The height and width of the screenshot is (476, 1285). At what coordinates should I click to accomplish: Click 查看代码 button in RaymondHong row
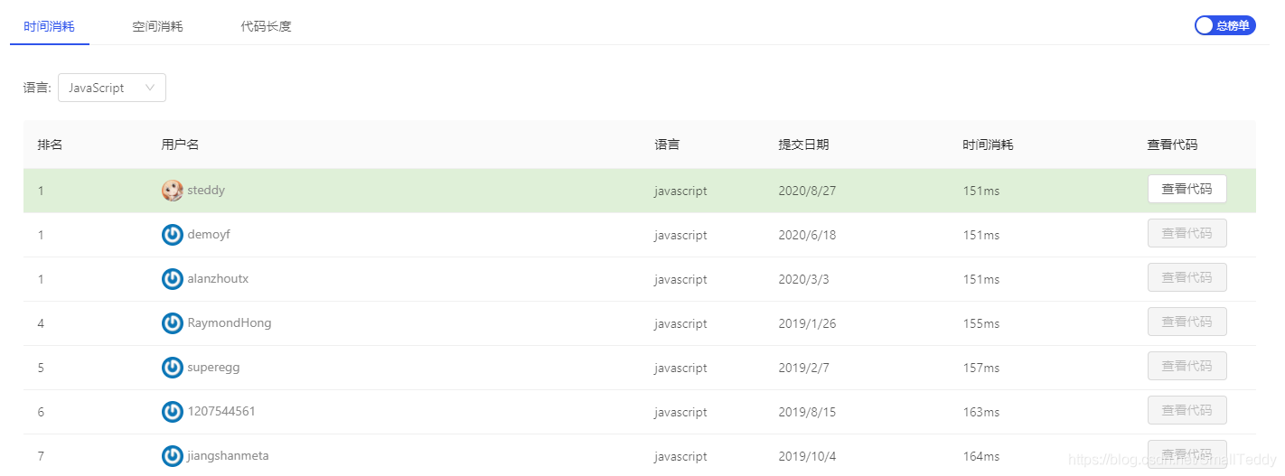pyautogui.click(x=1187, y=322)
